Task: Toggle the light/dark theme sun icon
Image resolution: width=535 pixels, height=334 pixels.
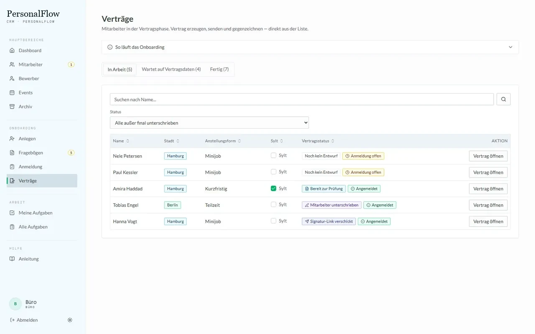Action: (70, 320)
